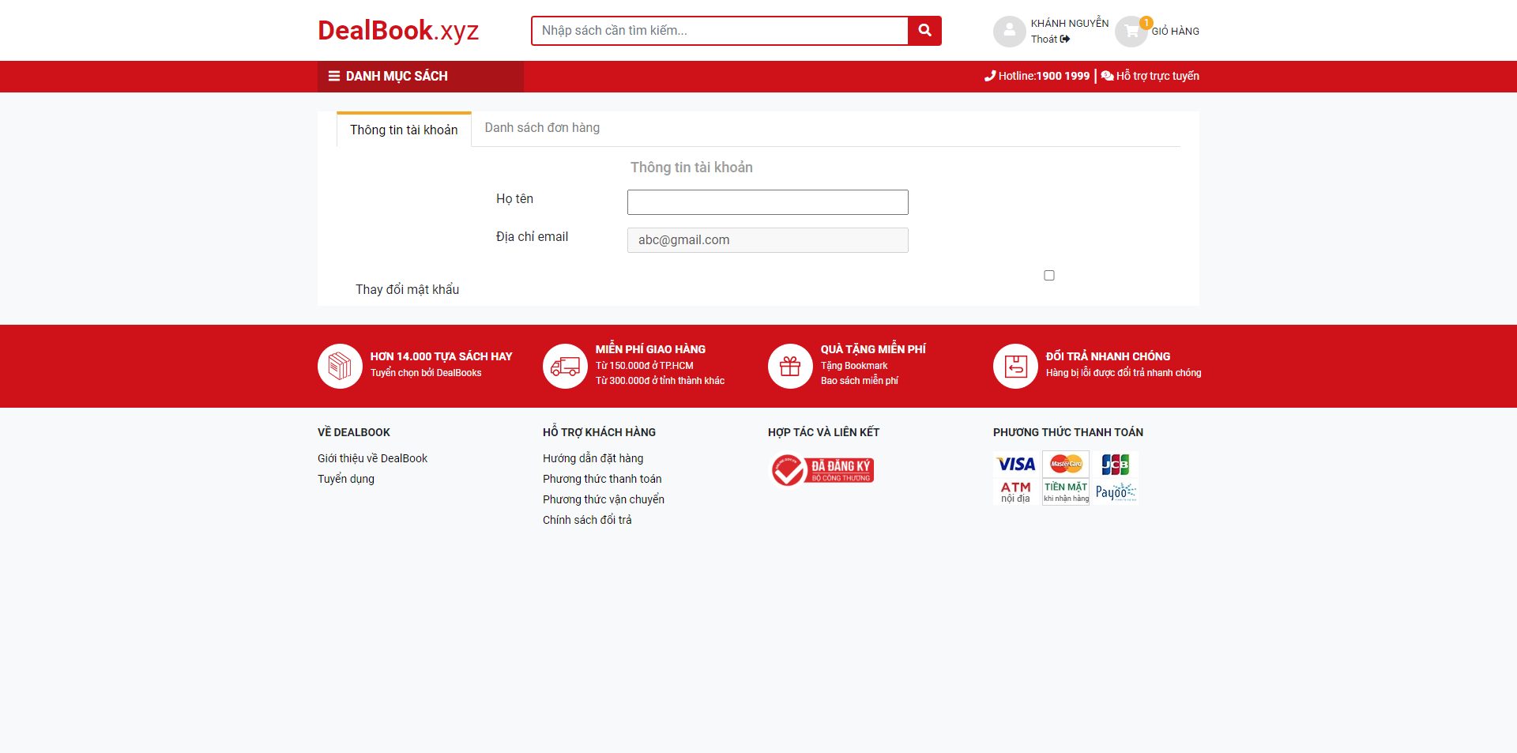
Task: Click the Địa chỉ email field
Action: (768, 240)
